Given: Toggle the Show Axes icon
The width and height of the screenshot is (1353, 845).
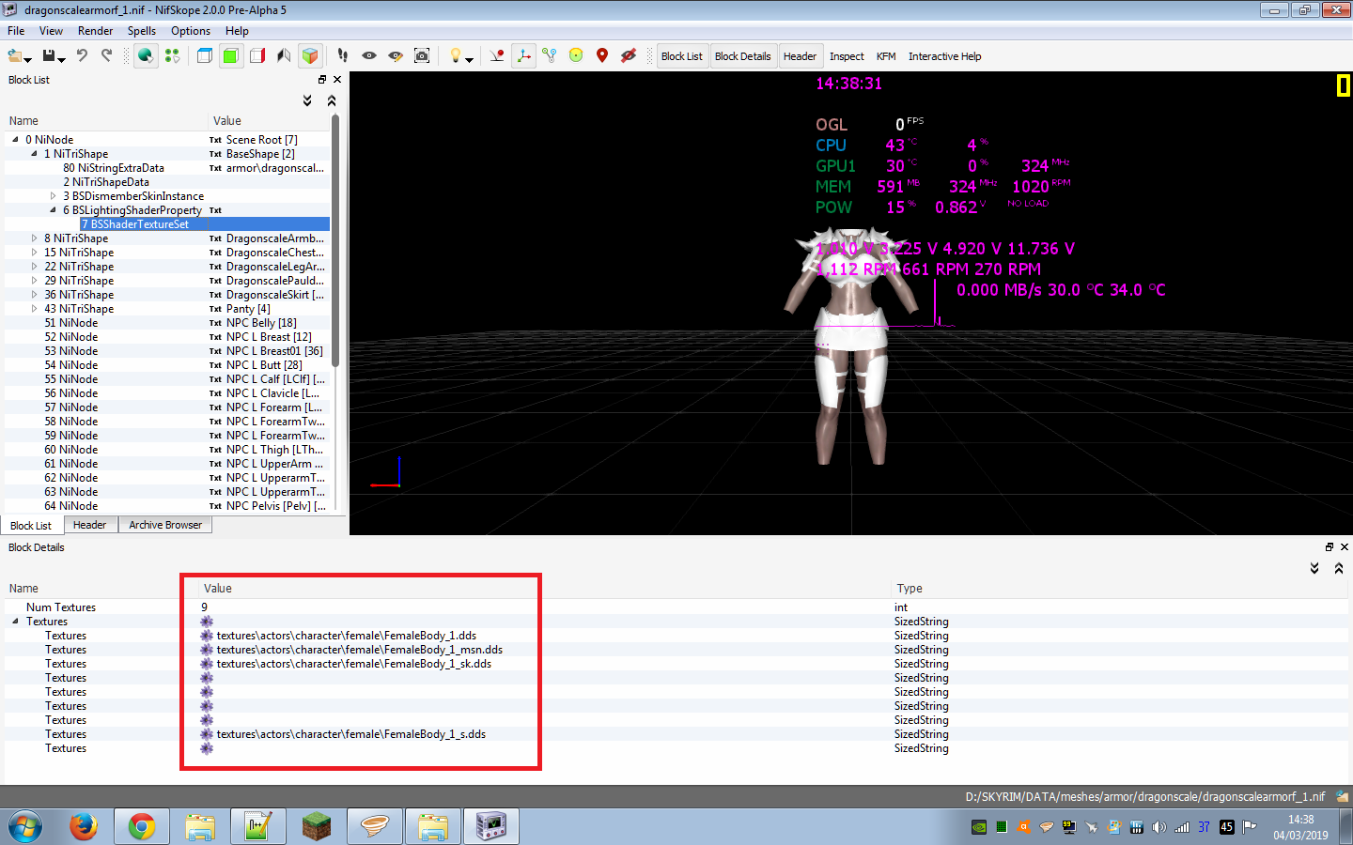Looking at the screenshot, I should point(523,56).
